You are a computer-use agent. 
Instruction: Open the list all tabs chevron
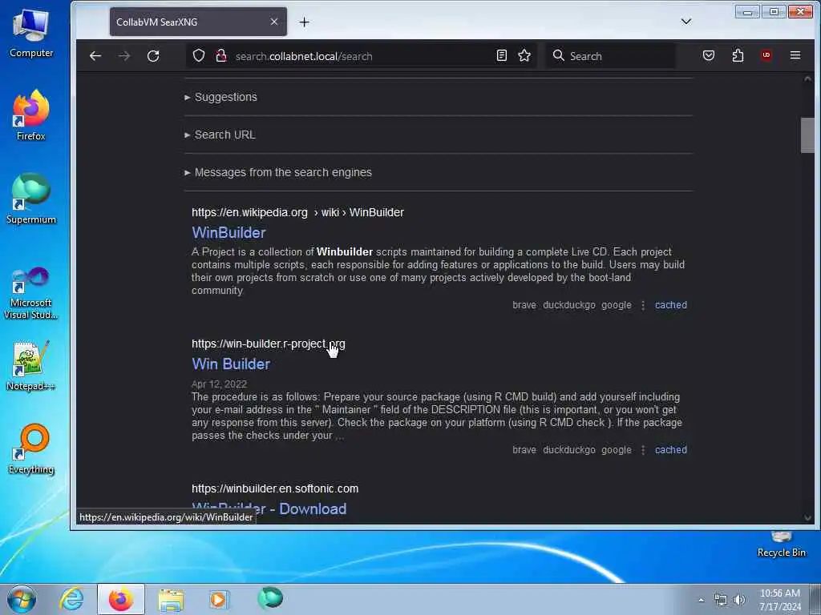coord(686,22)
